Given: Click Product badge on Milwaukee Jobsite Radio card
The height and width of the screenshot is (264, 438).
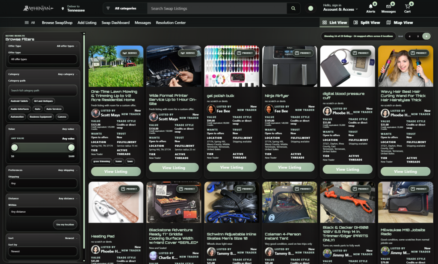Looking at the screenshot, I should click(x=418, y=189).
